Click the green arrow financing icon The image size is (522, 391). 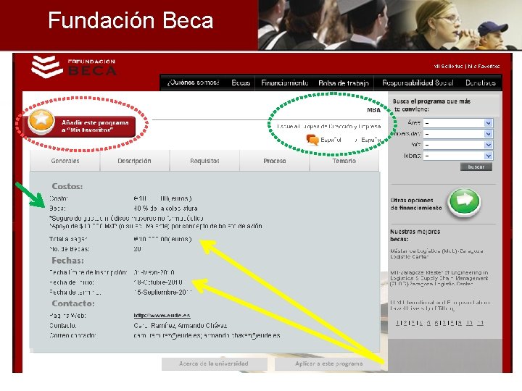(464, 202)
